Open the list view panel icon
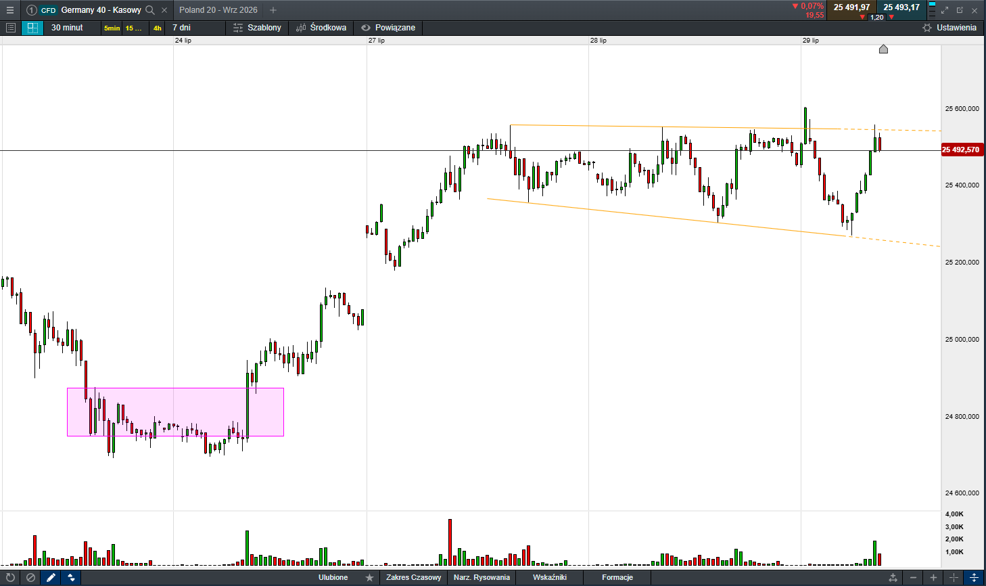The image size is (986, 586). point(10,28)
